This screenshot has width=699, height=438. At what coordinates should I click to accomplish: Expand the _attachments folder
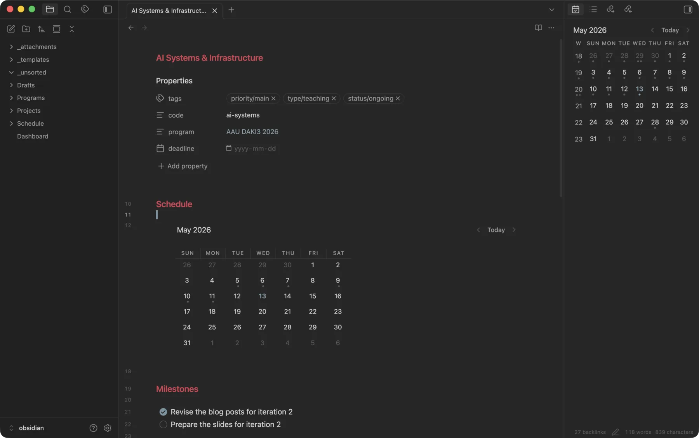coord(11,47)
